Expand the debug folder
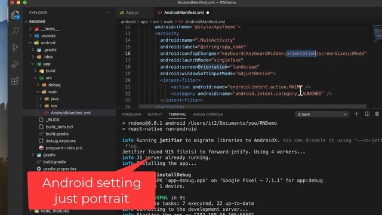The height and width of the screenshot is (215, 382). click(x=38, y=85)
